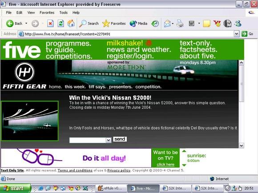Screen dimensions: 258x193
Task: Open the Word edit dropdown arrow
Action: tap(199, 24)
